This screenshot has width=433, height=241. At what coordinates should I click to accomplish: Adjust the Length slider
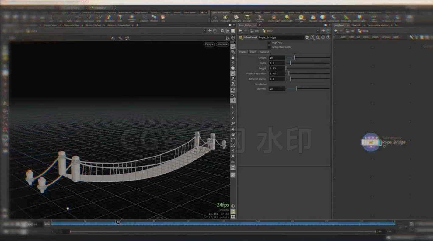308,57
